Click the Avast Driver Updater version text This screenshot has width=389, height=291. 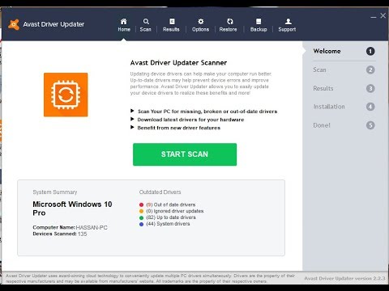tap(344, 278)
